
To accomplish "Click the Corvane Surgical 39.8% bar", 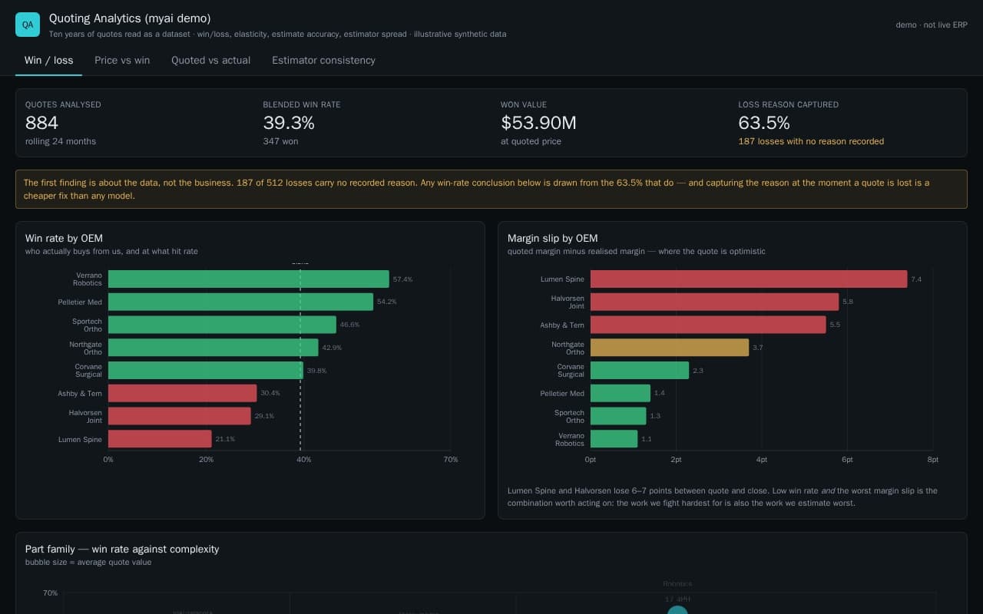I will tap(206, 370).
